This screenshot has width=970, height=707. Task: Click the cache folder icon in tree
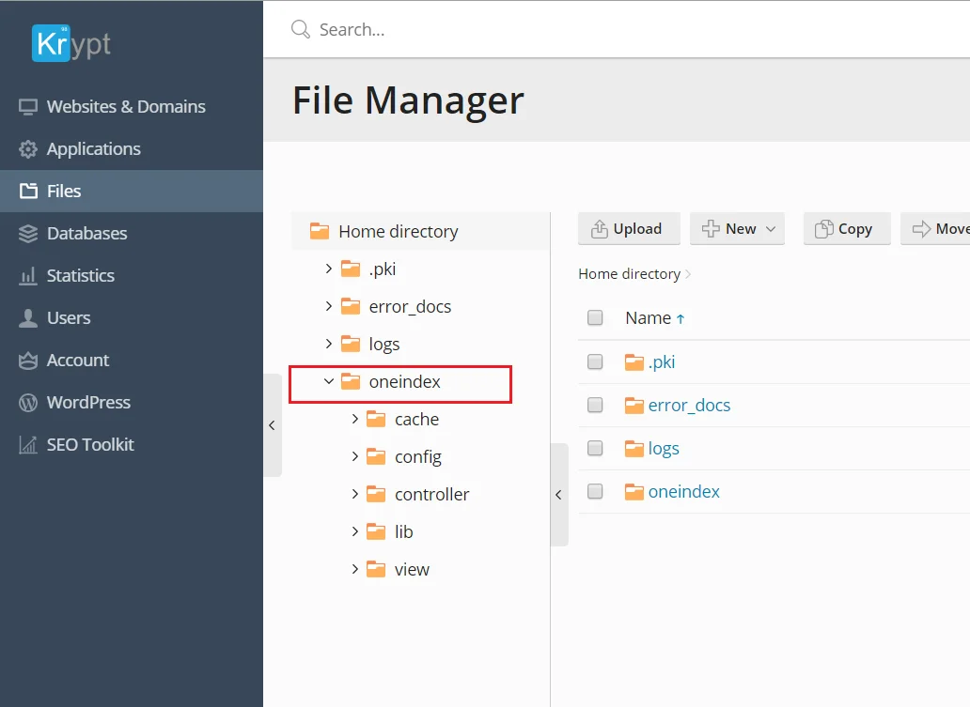tap(376, 419)
